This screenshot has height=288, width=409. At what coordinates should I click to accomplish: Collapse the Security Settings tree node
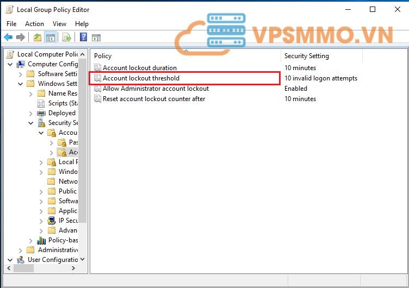[32, 123]
